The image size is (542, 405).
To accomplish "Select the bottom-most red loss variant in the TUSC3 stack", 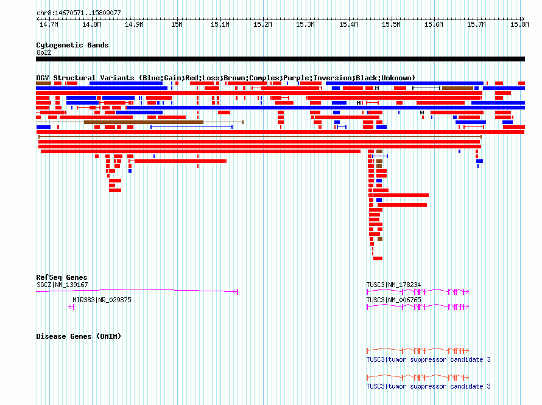I will coord(378,258).
